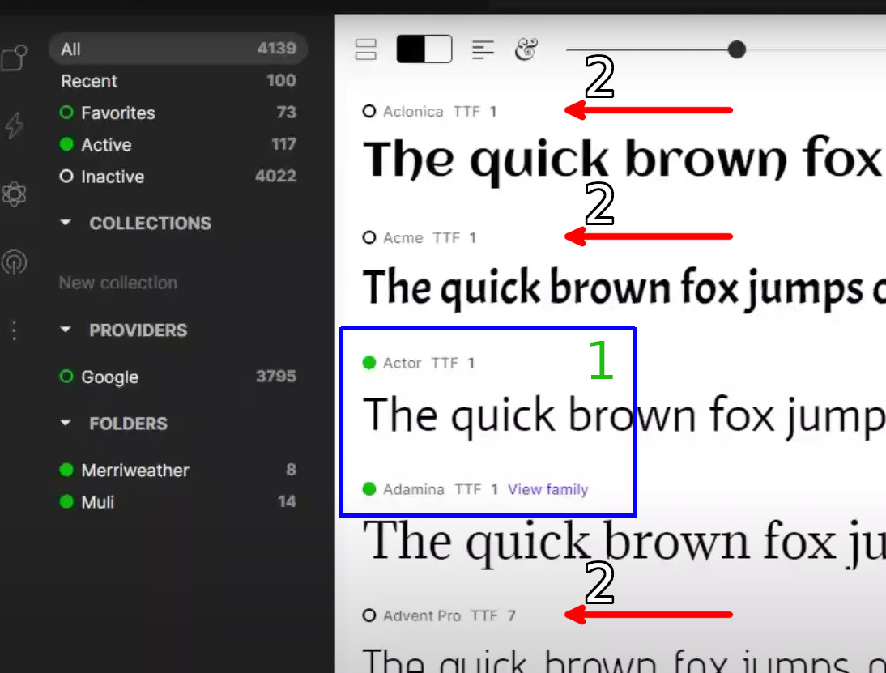This screenshot has height=673, width=886.
Task: Select the Google provider
Action: (178, 377)
